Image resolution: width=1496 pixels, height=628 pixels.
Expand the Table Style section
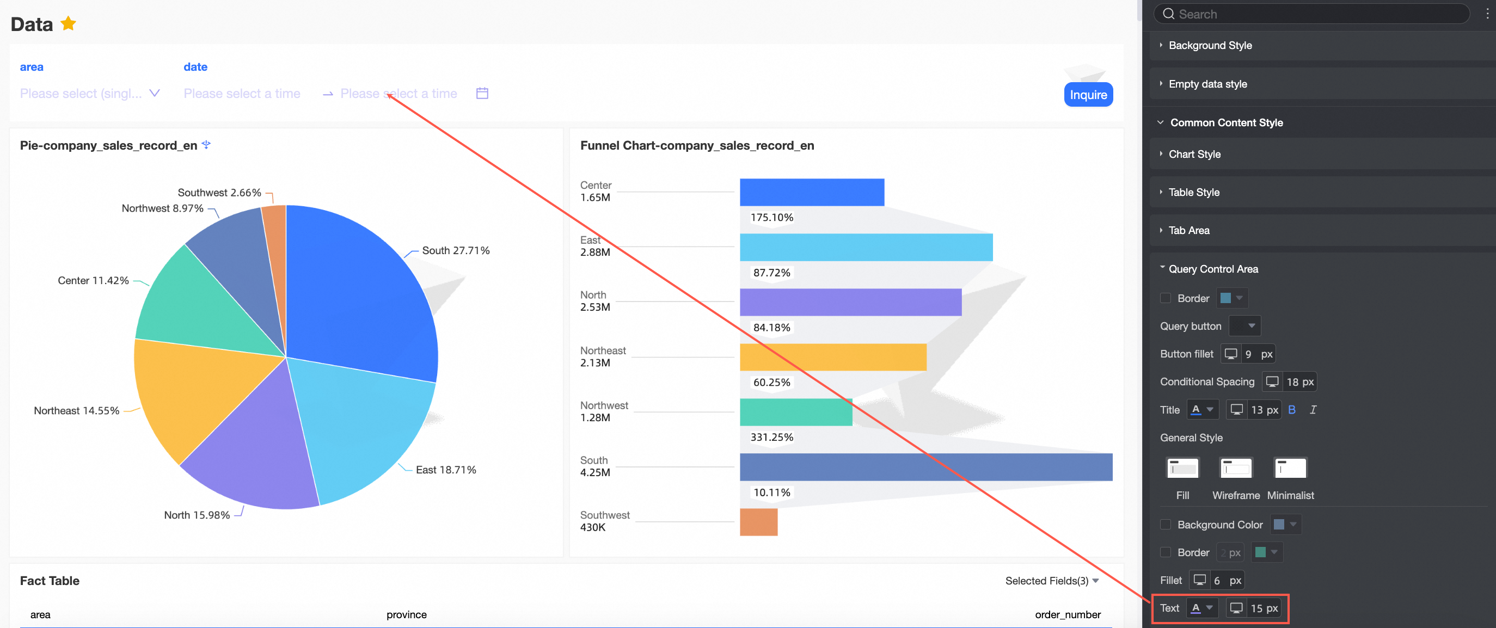click(x=1193, y=192)
